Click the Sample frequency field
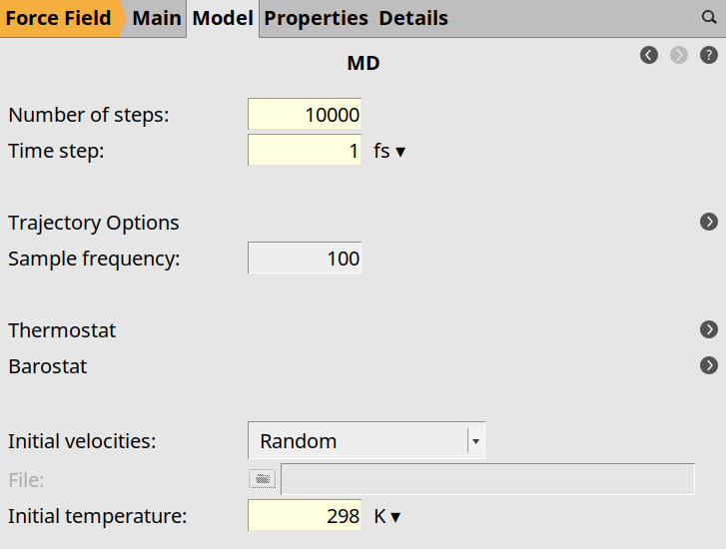Screen dimensions: 726x549 [305, 259]
